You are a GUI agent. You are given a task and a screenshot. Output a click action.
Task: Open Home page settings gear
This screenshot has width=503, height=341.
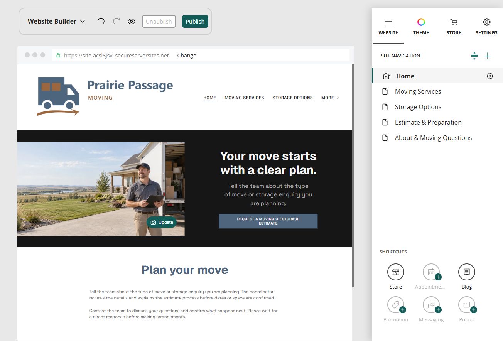click(490, 76)
